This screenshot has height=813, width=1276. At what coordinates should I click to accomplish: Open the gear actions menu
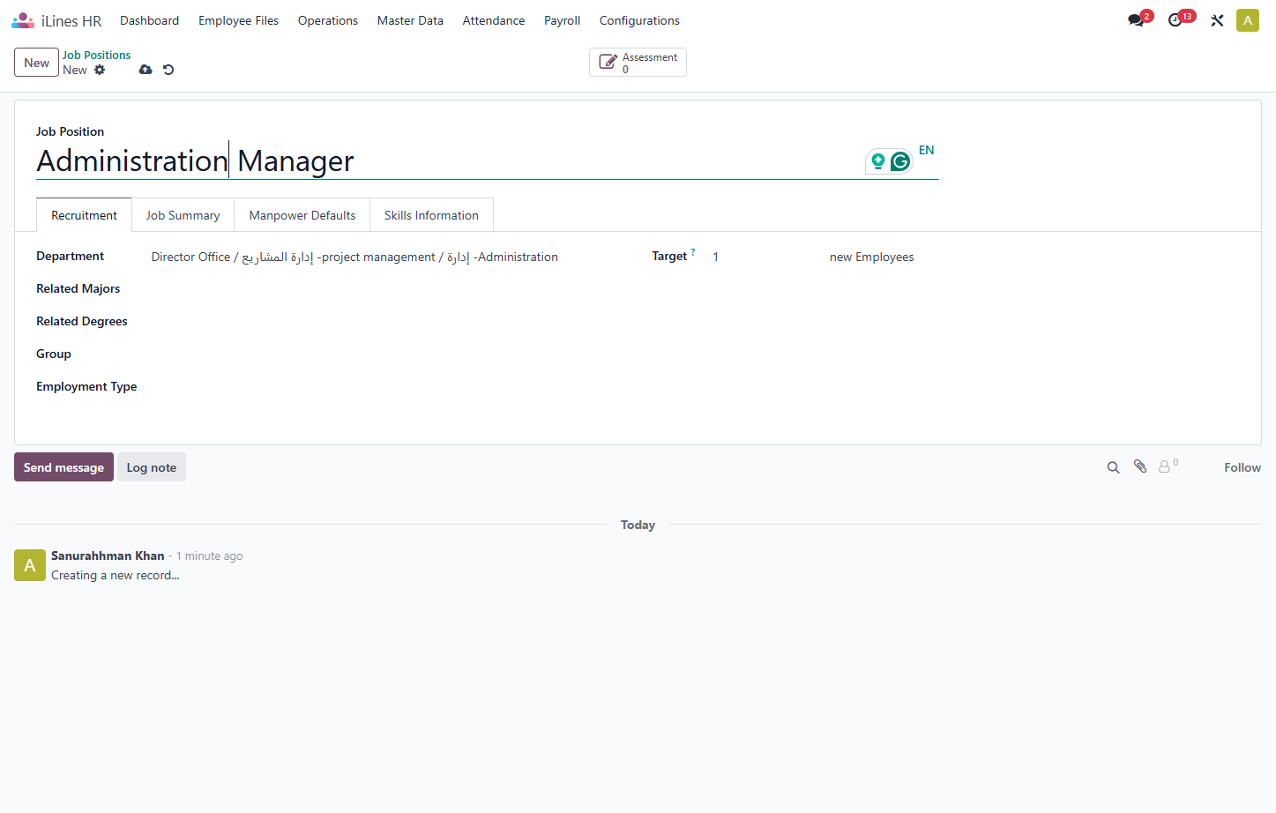tap(100, 70)
